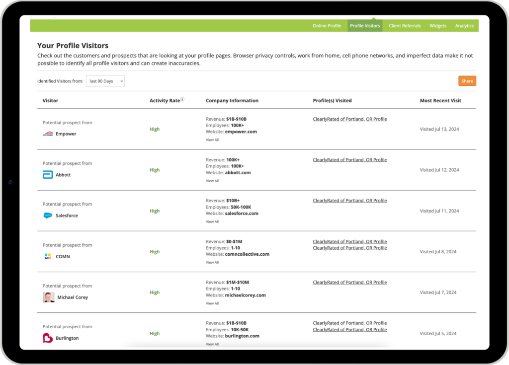
Task: Click the Salesforce visitor name
Action: tap(67, 216)
